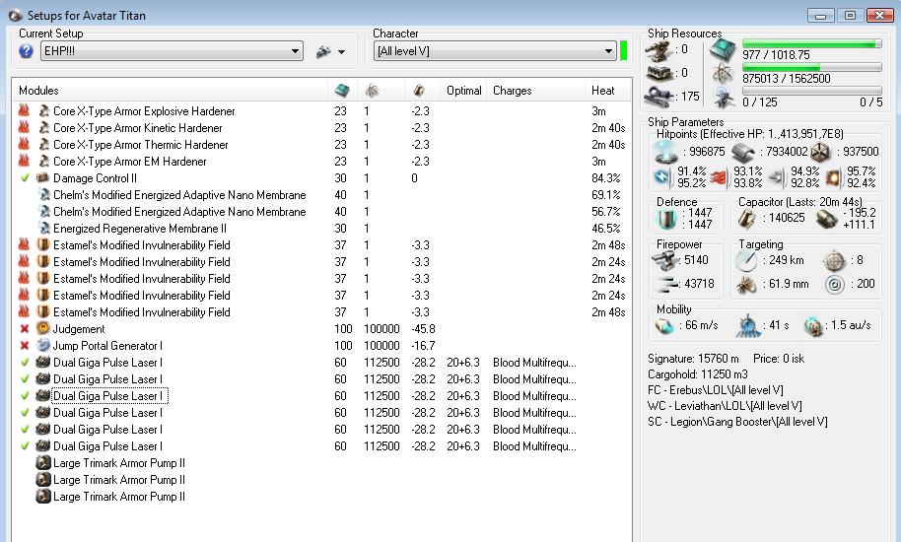Viewport: 901px width, 542px height.
Task: Click the green character status indicator
Action: [623, 51]
